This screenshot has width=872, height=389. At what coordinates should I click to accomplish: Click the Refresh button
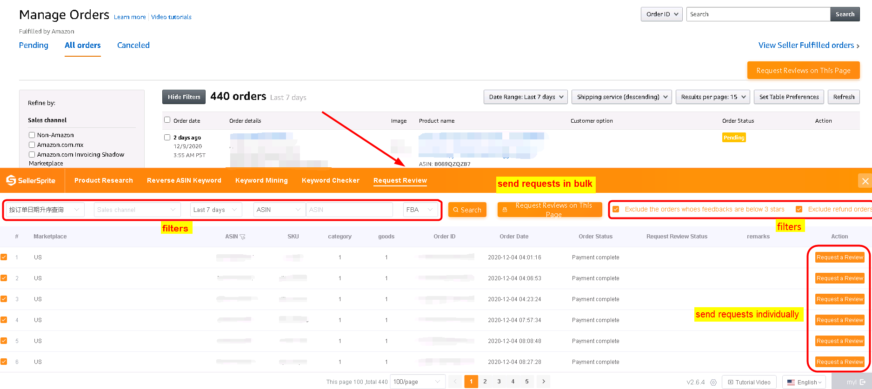844,97
